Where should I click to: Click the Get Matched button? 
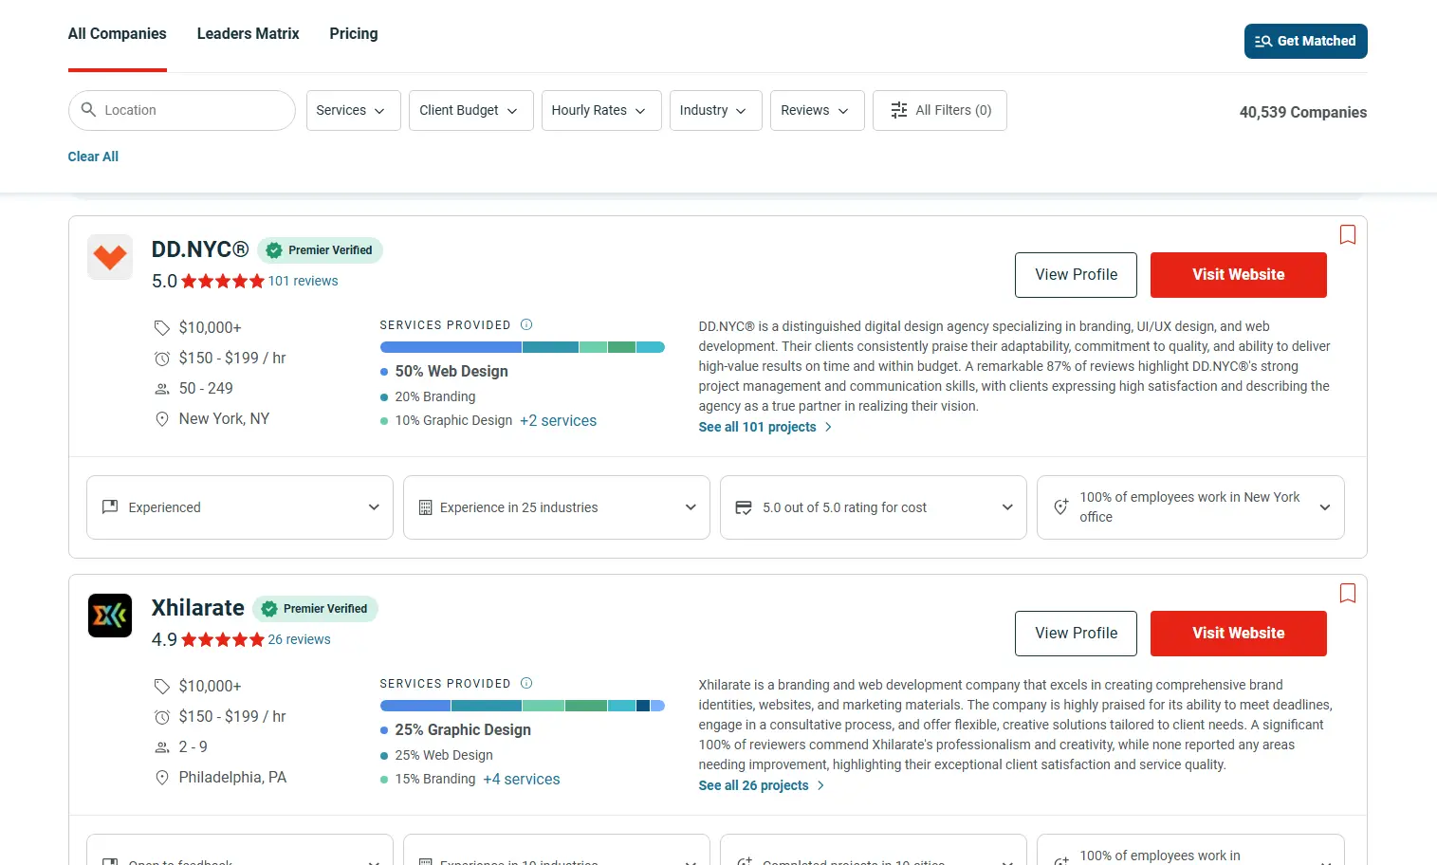point(1306,41)
